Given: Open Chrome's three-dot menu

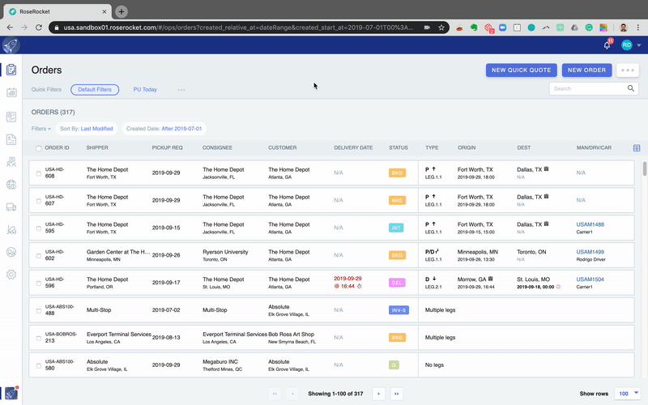Looking at the screenshot, I should [638, 28].
